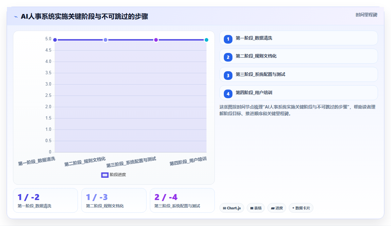Click the 第二阶段_规则文档化 x-axis label

coord(85,161)
